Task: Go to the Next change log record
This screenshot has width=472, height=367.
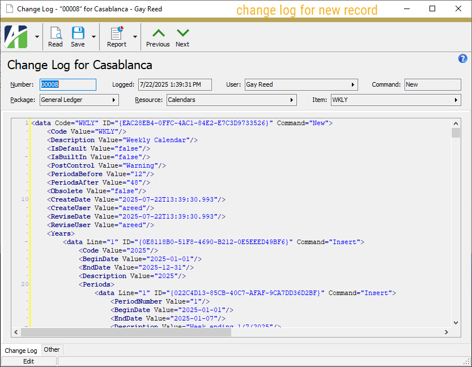Action: pyautogui.click(x=182, y=37)
